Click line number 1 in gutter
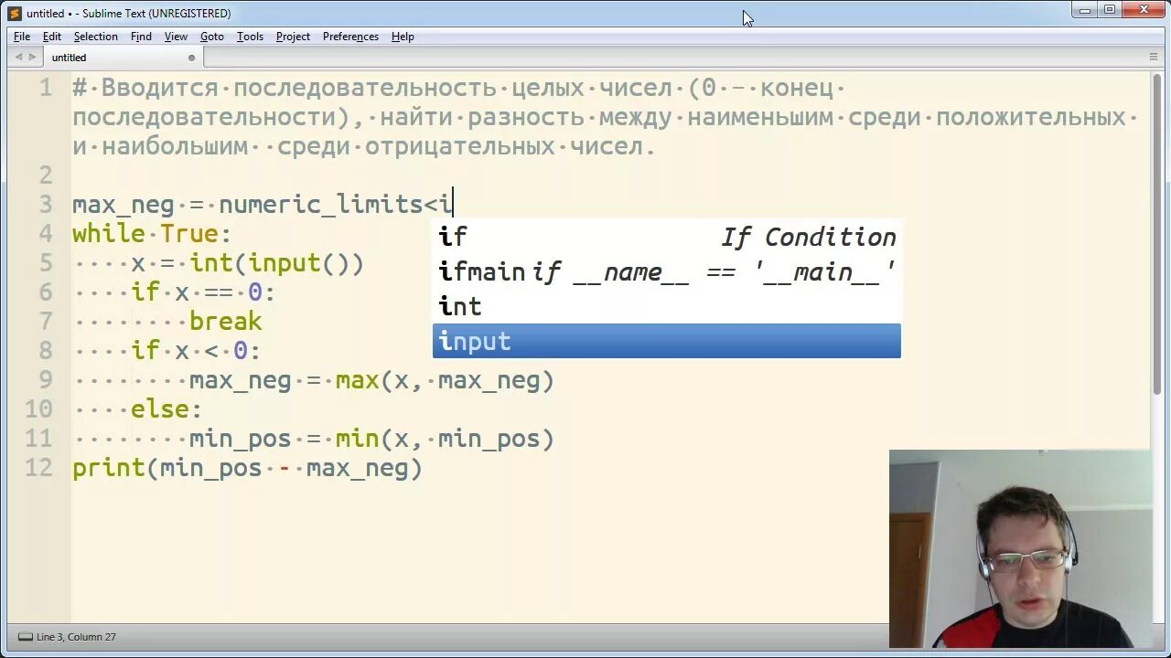This screenshot has width=1171, height=658. tap(45, 88)
